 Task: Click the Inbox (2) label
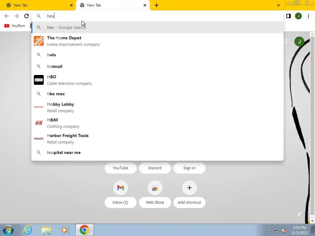tap(121, 202)
